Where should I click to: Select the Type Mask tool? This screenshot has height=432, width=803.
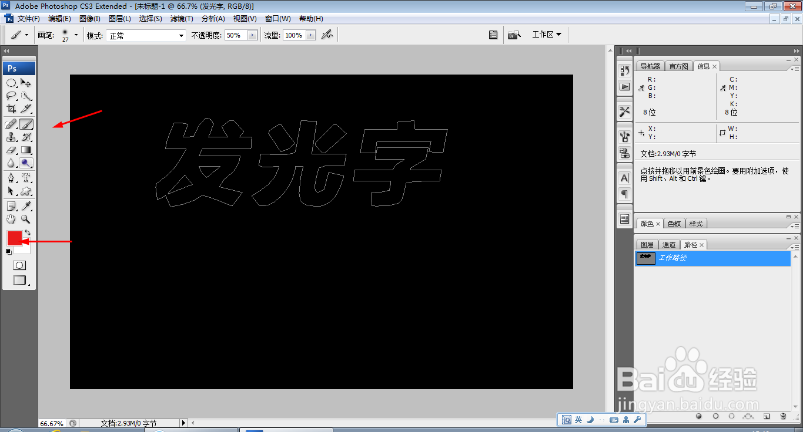pos(26,178)
